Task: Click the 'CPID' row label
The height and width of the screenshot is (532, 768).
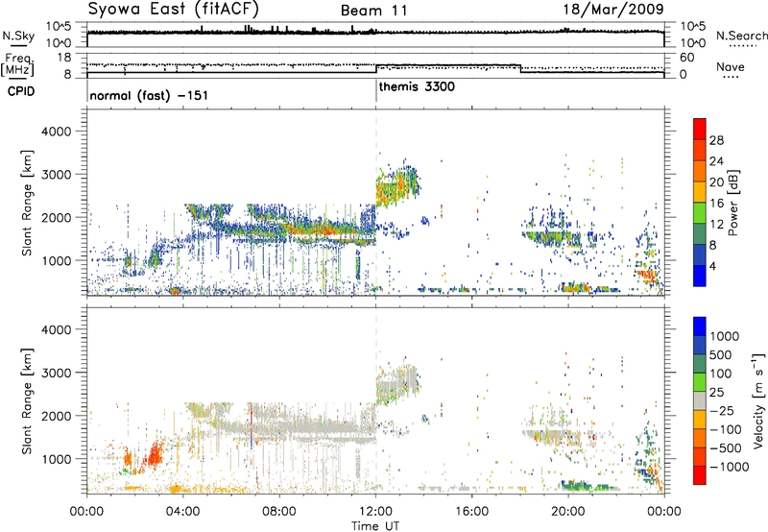Action: point(21,91)
